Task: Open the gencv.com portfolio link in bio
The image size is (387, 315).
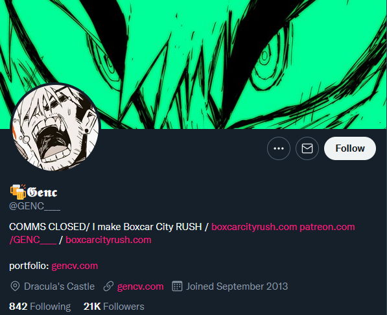Action: [75, 266]
